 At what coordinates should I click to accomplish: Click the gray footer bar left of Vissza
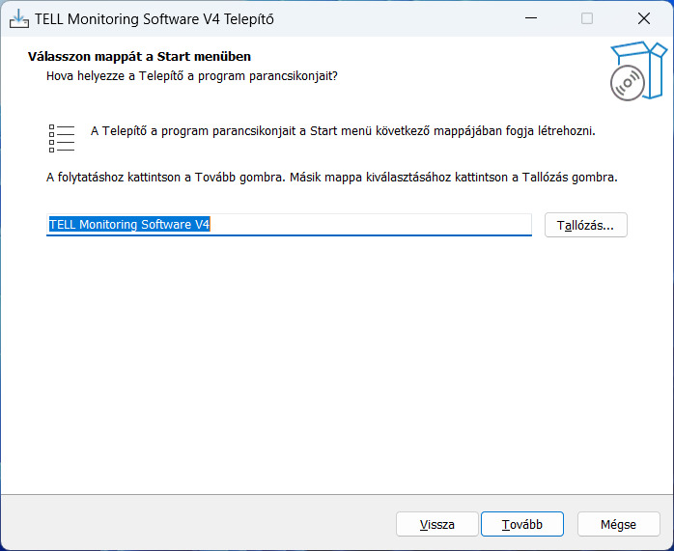pos(198,524)
